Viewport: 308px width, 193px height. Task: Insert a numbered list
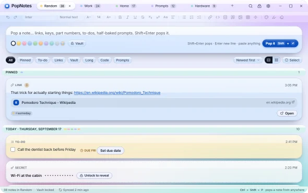(192, 17)
